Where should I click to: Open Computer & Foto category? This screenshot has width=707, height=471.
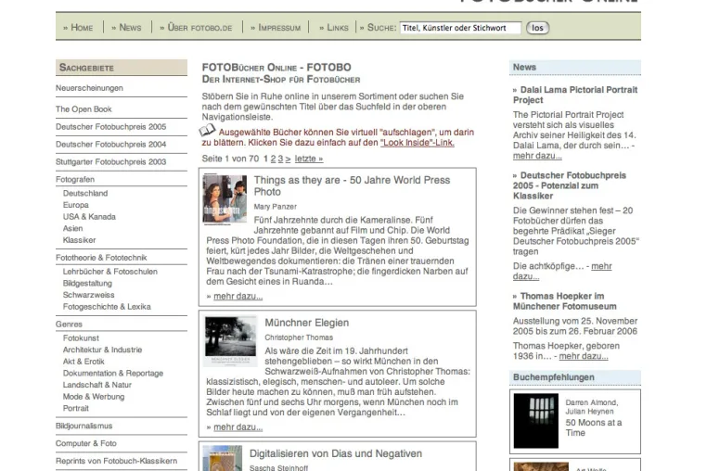tap(85, 443)
